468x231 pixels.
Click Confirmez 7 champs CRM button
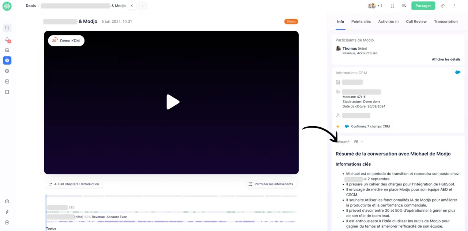(370, 126)
